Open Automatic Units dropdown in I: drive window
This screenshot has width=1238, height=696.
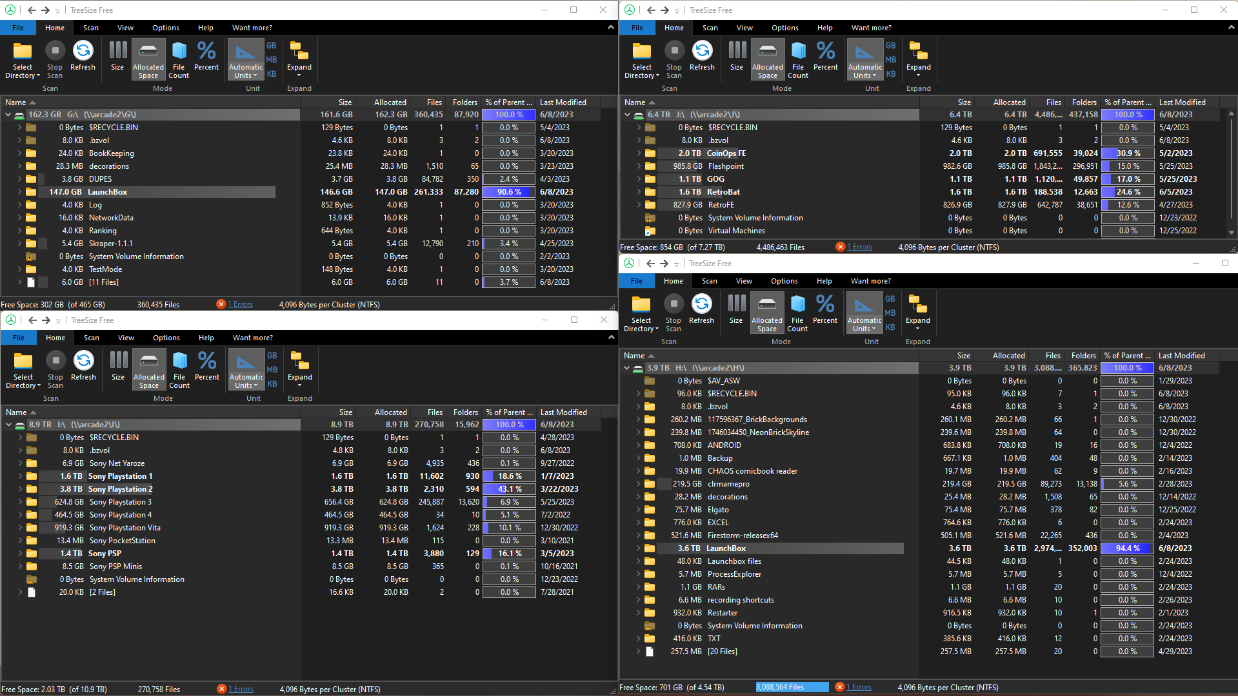point(246,381)
